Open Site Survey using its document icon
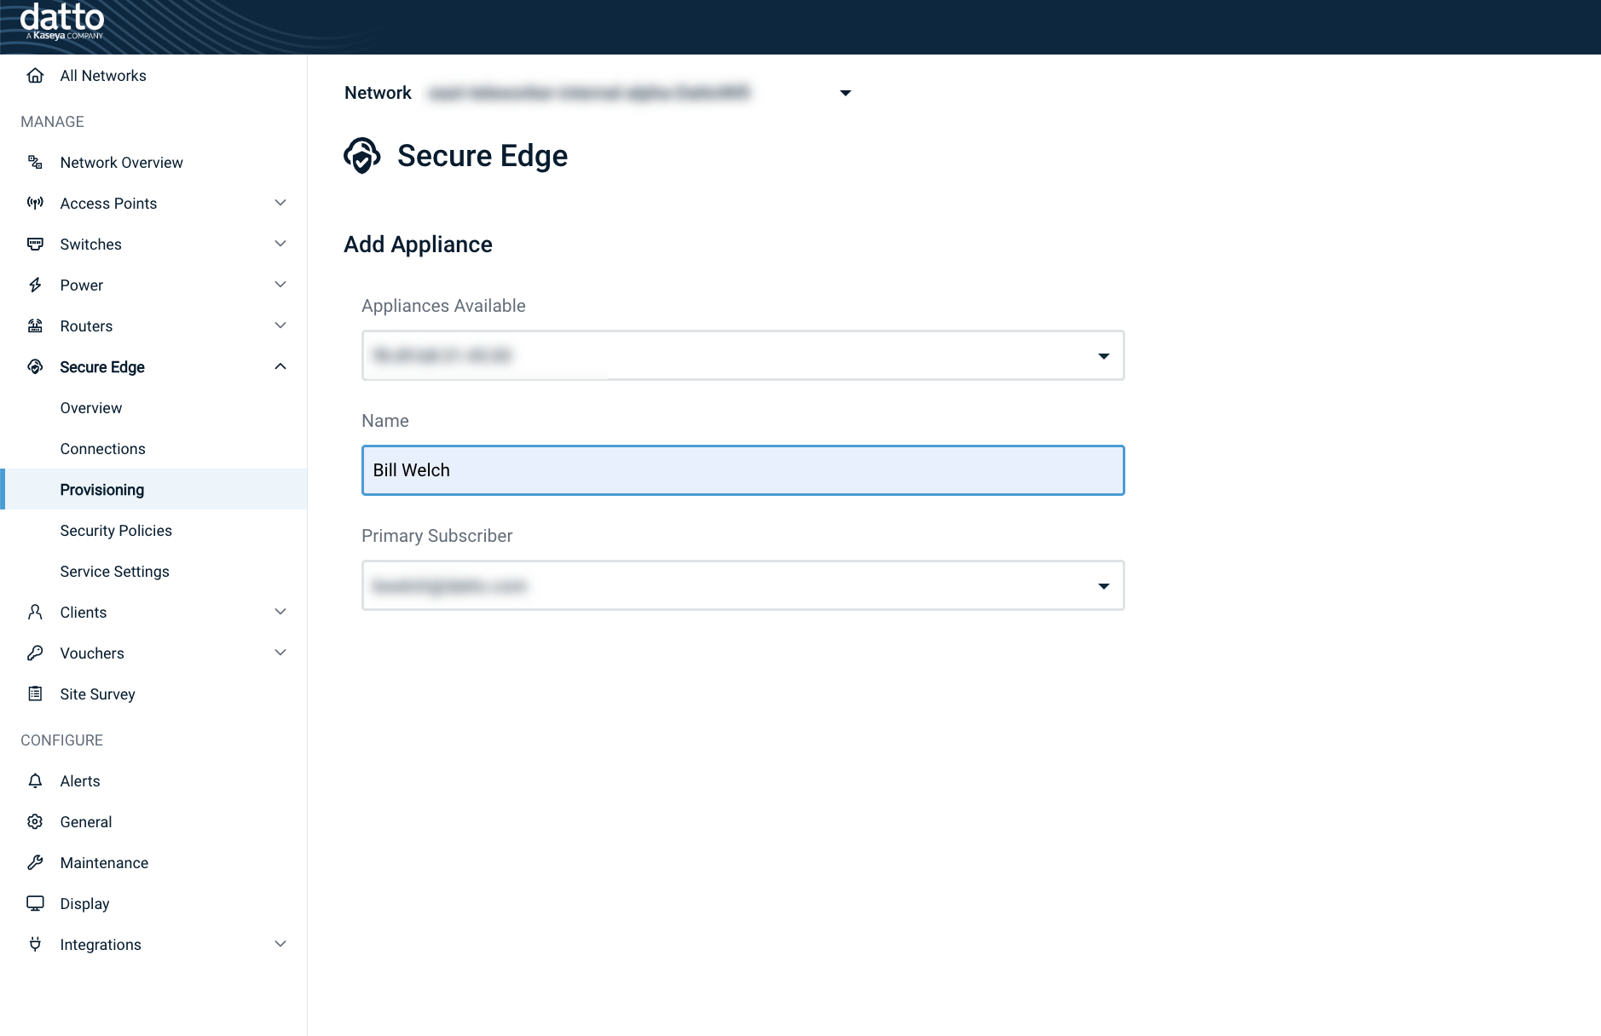The height and width of the screenshot is (1036, 1601). 35,694
